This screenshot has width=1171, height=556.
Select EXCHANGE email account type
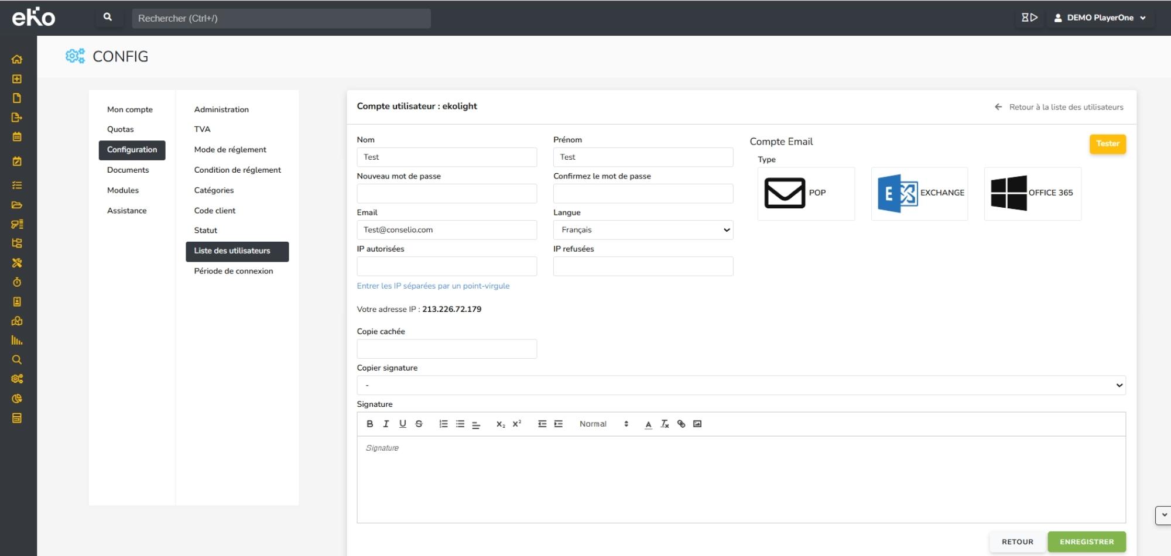tap(919, 194)
